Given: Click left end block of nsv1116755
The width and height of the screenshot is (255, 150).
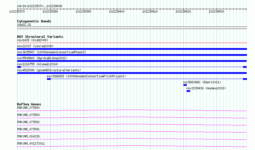Looking at the screenshot, I should point(19,67).
